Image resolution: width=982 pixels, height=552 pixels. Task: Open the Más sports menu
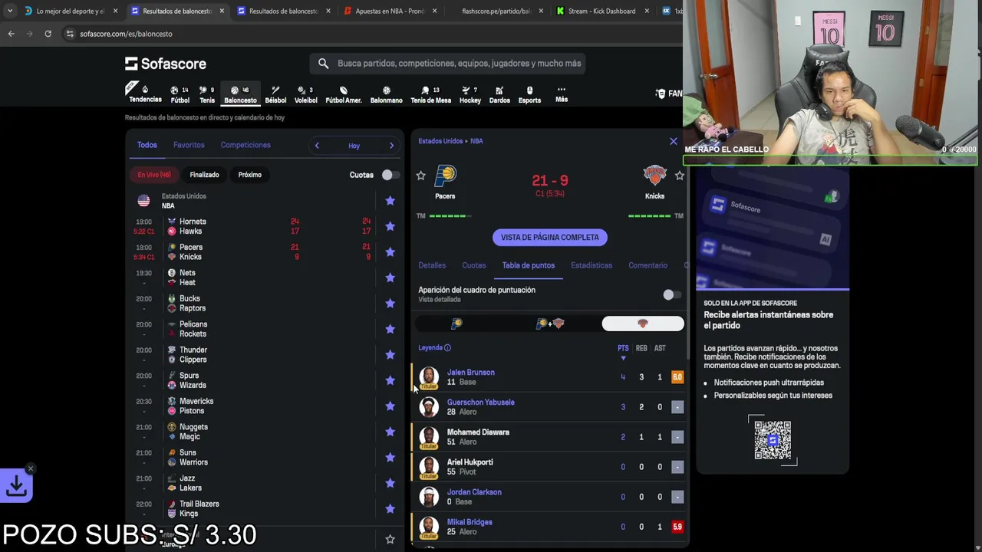[x=562, y=94]
